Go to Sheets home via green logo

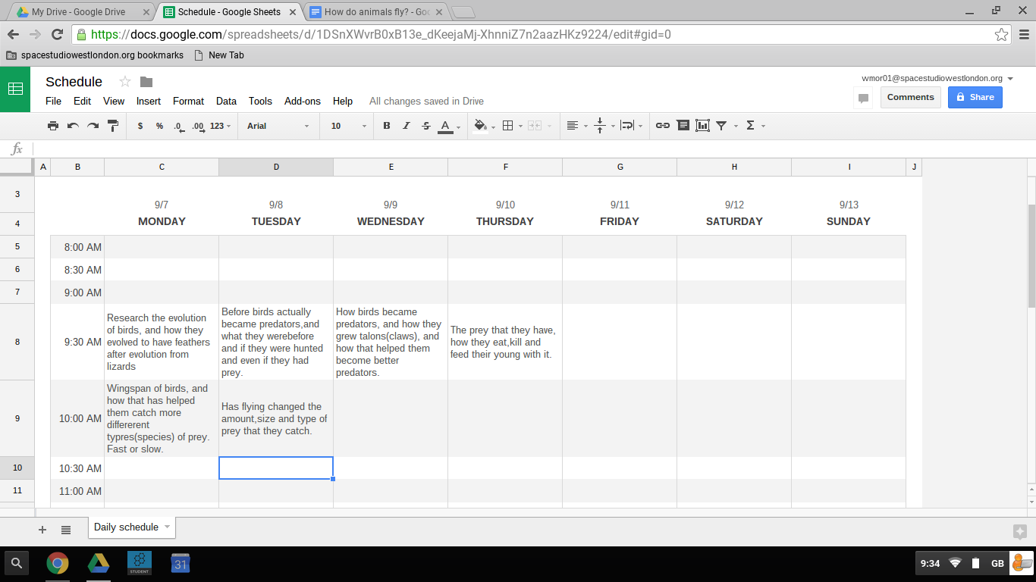pyautogui.click(x=15, y=89)
